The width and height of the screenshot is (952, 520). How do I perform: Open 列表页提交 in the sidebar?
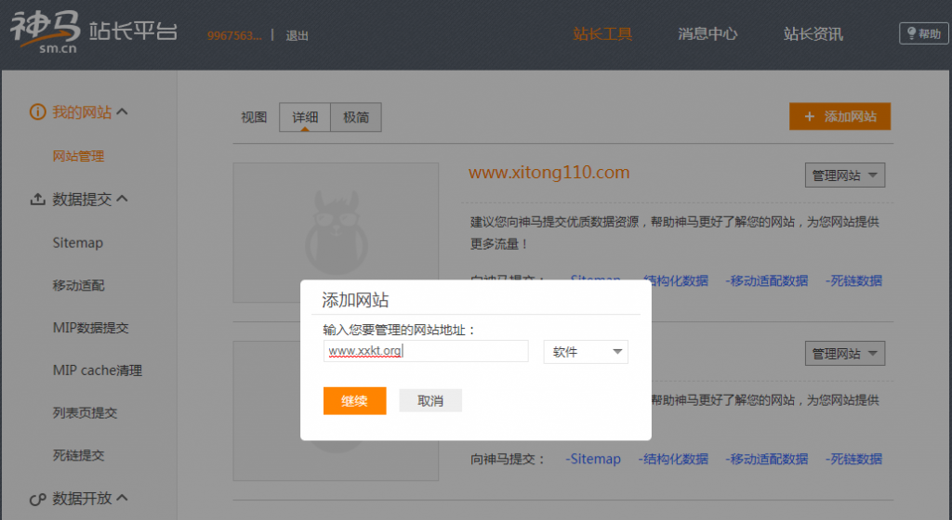pos(85,412)
